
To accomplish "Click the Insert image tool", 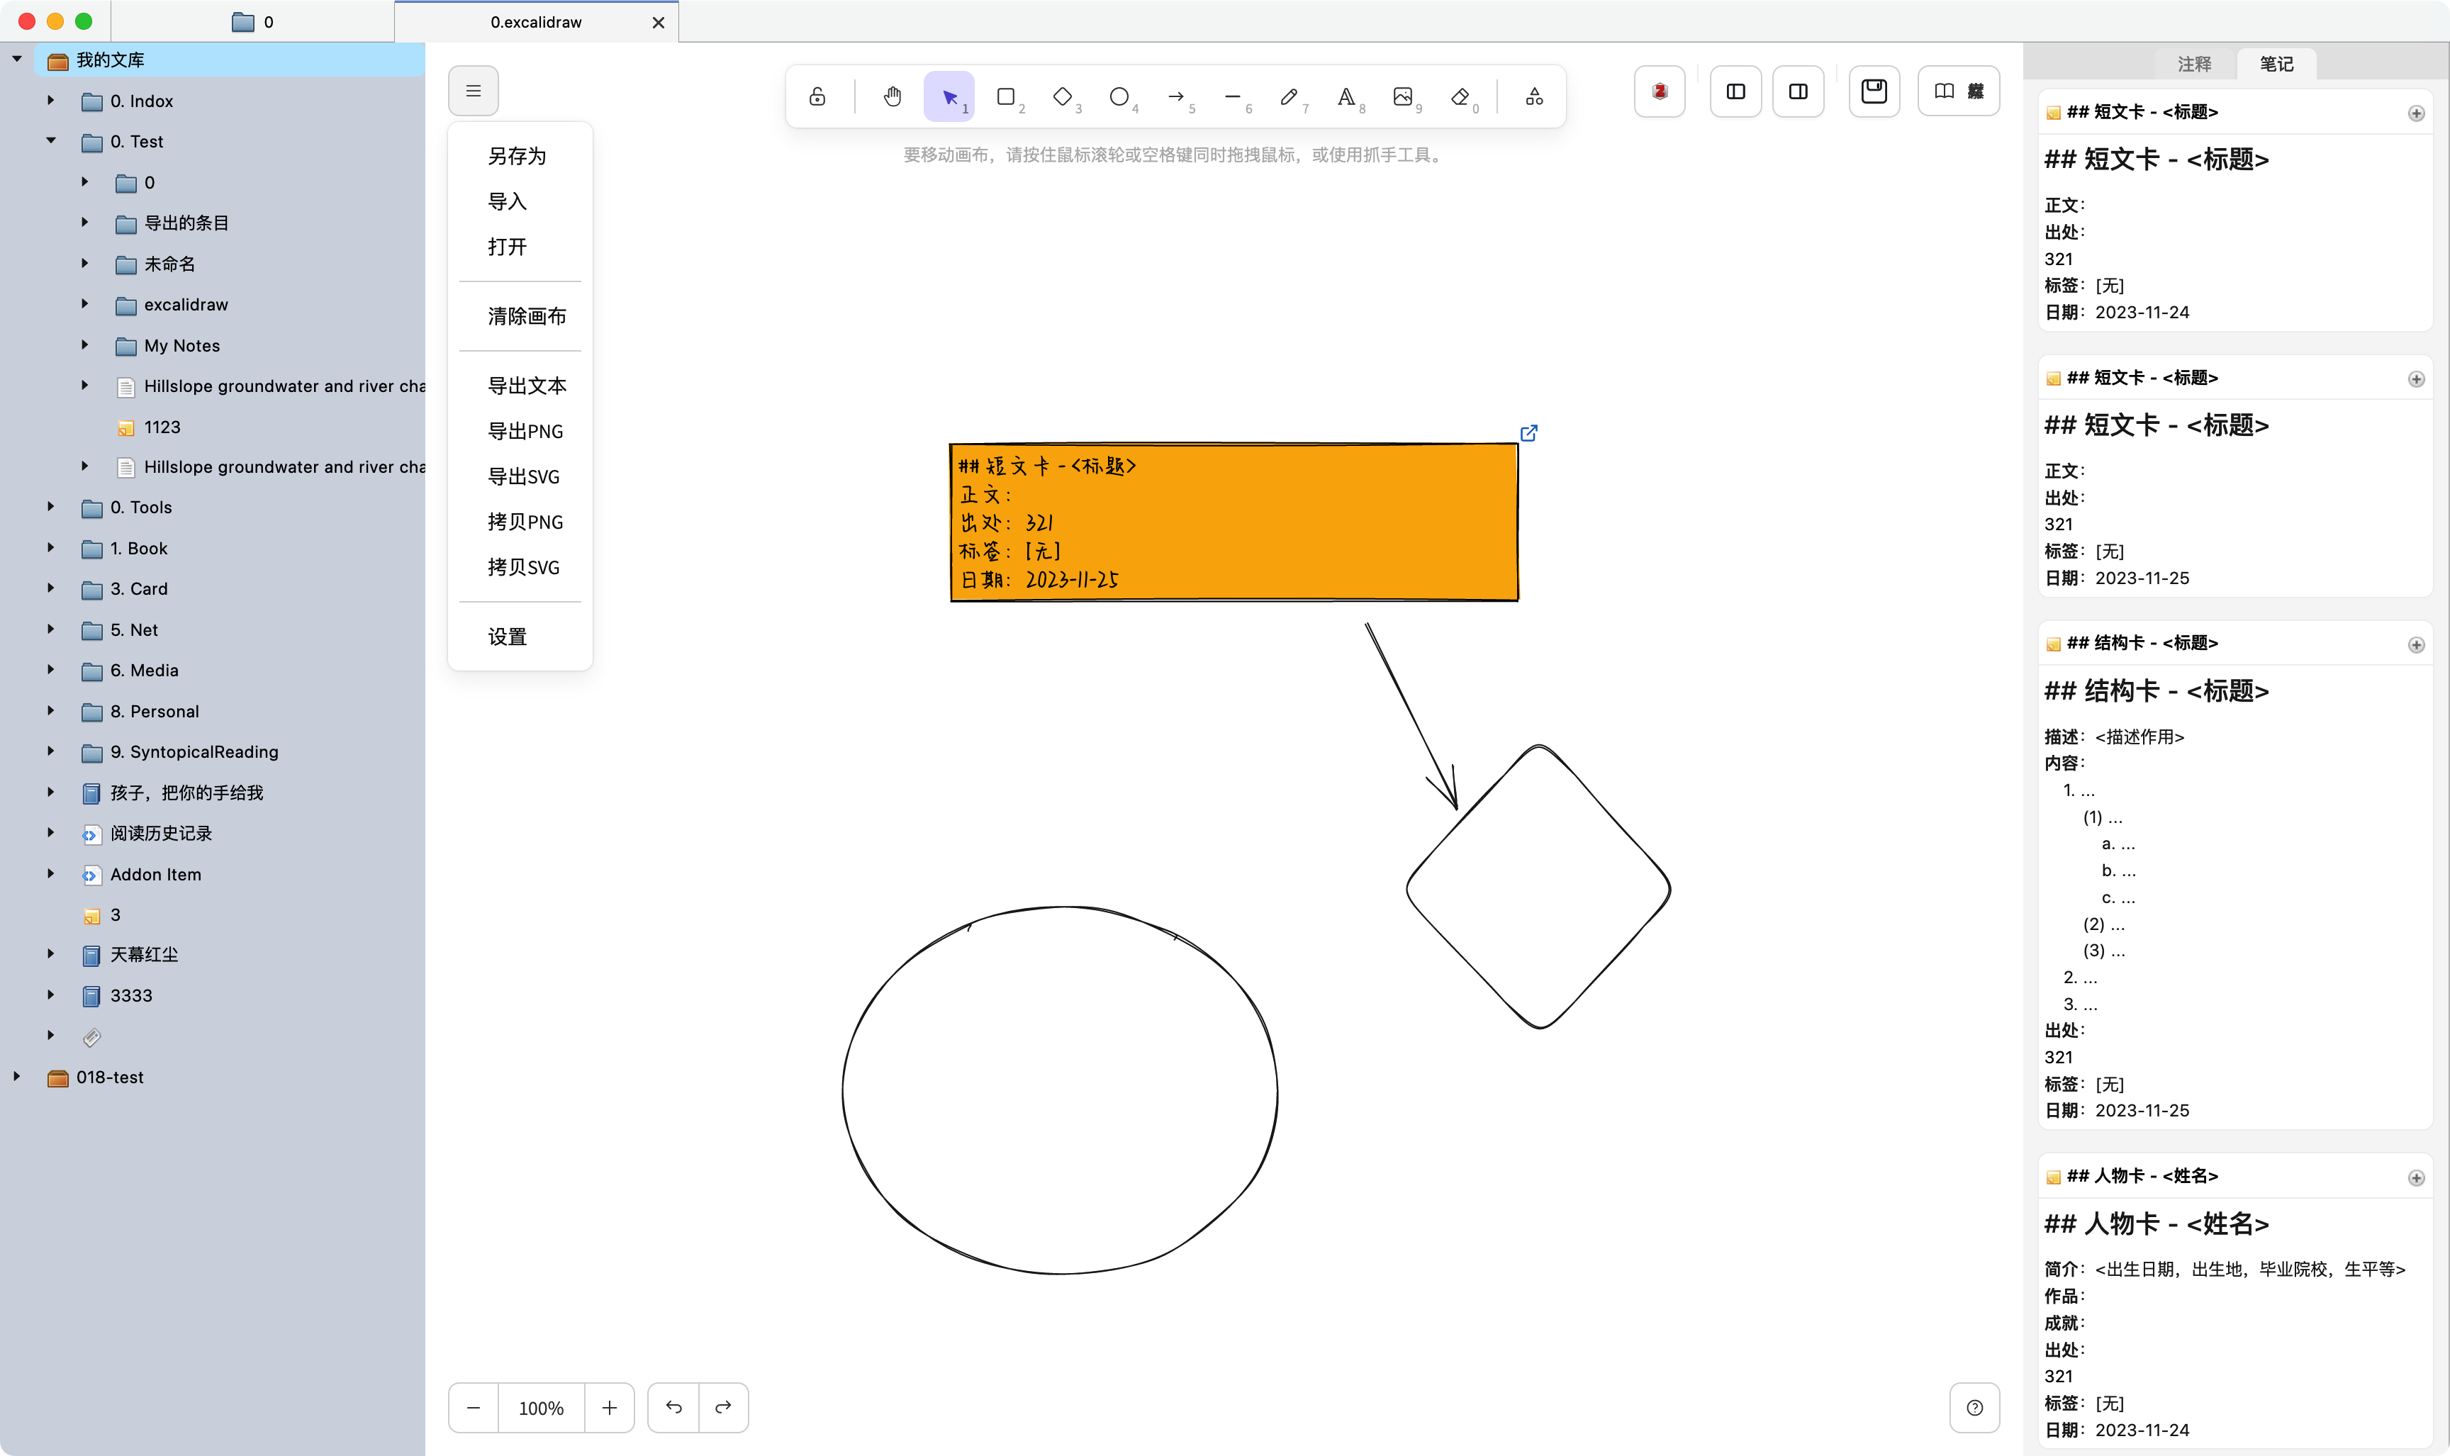I will 1402,96.
